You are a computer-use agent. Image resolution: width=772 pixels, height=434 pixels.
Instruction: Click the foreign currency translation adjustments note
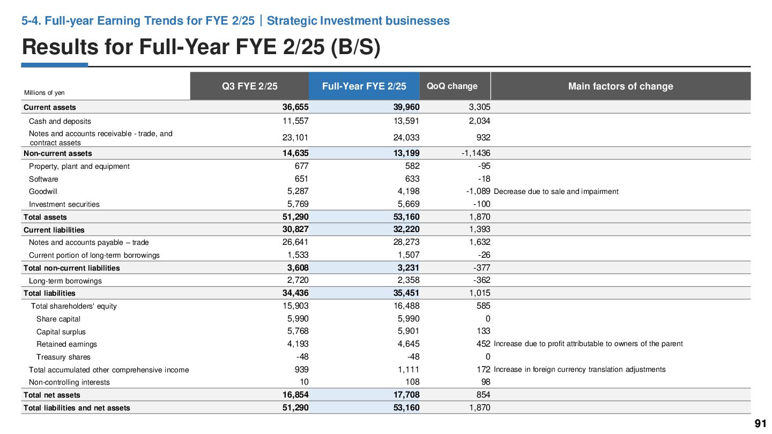tap(599, 369)
